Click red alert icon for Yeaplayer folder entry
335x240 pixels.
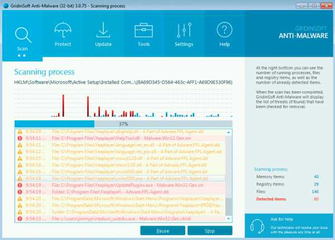point(20,192)
